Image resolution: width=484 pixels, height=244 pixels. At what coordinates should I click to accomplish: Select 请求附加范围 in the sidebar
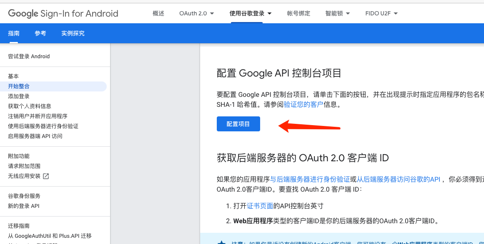24,166
